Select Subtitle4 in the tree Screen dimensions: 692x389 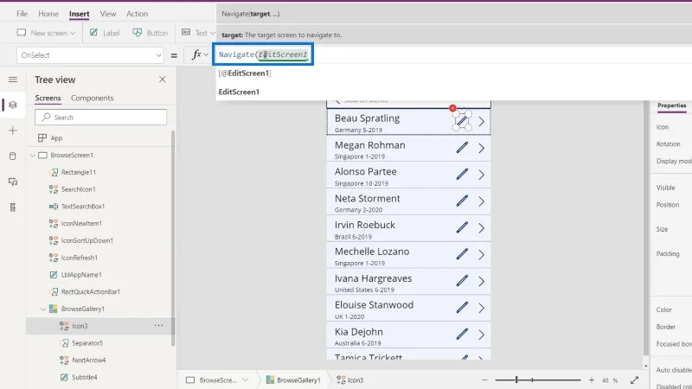84,378
